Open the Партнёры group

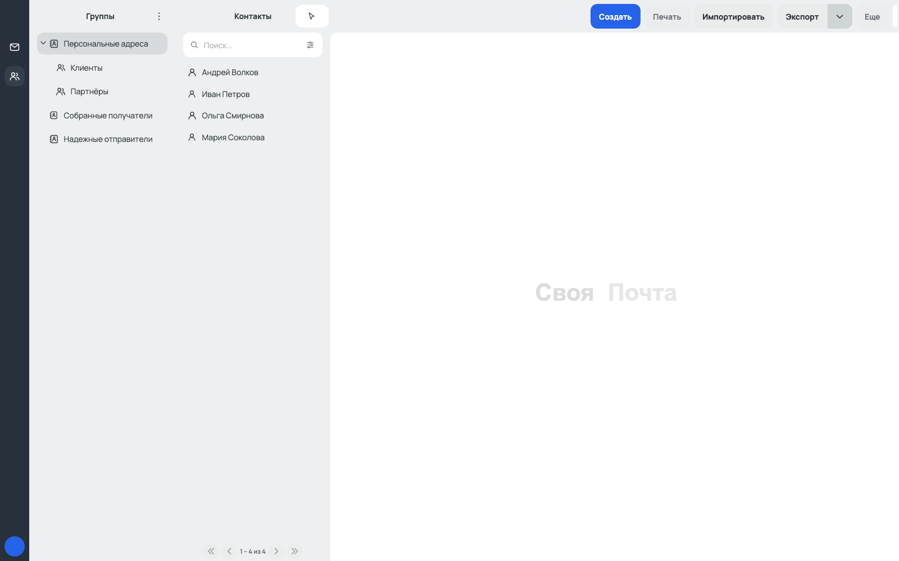tap(102, 91)
